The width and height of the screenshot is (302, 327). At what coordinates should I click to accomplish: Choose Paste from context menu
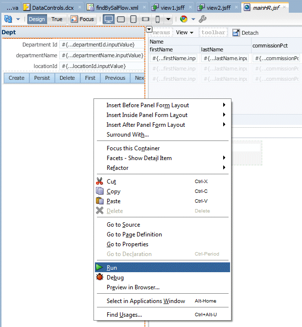(x=163, y=201)
